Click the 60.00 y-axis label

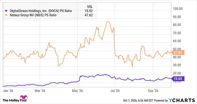(x=177, y=41)
